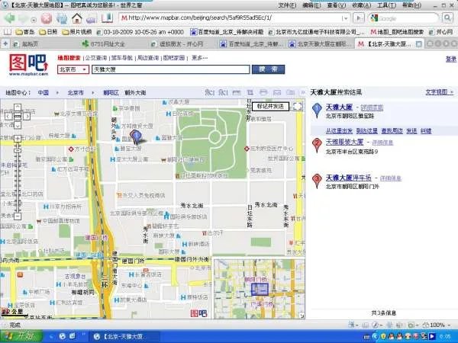This screenshot has width=458, height=343.
Task: Pan the map left with the arrow control
Action: point(8,117)
